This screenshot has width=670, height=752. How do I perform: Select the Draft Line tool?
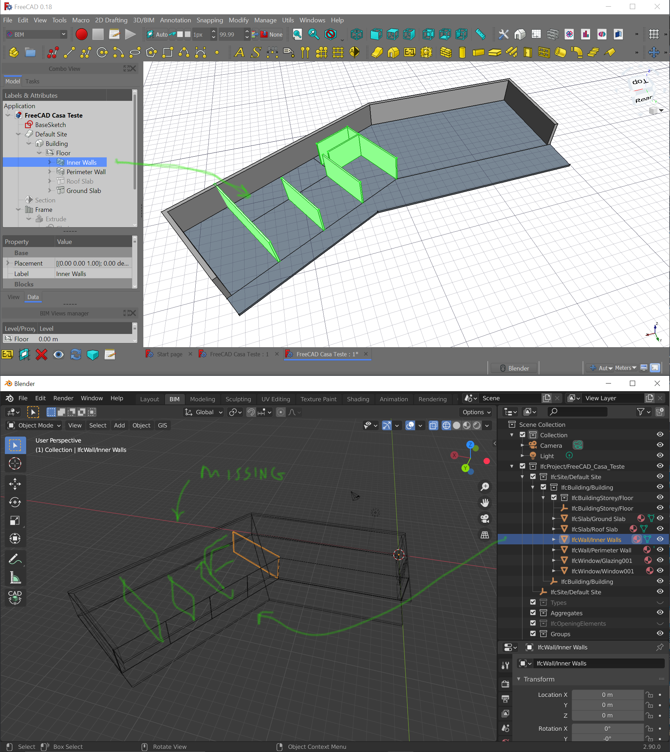[69, 52]
